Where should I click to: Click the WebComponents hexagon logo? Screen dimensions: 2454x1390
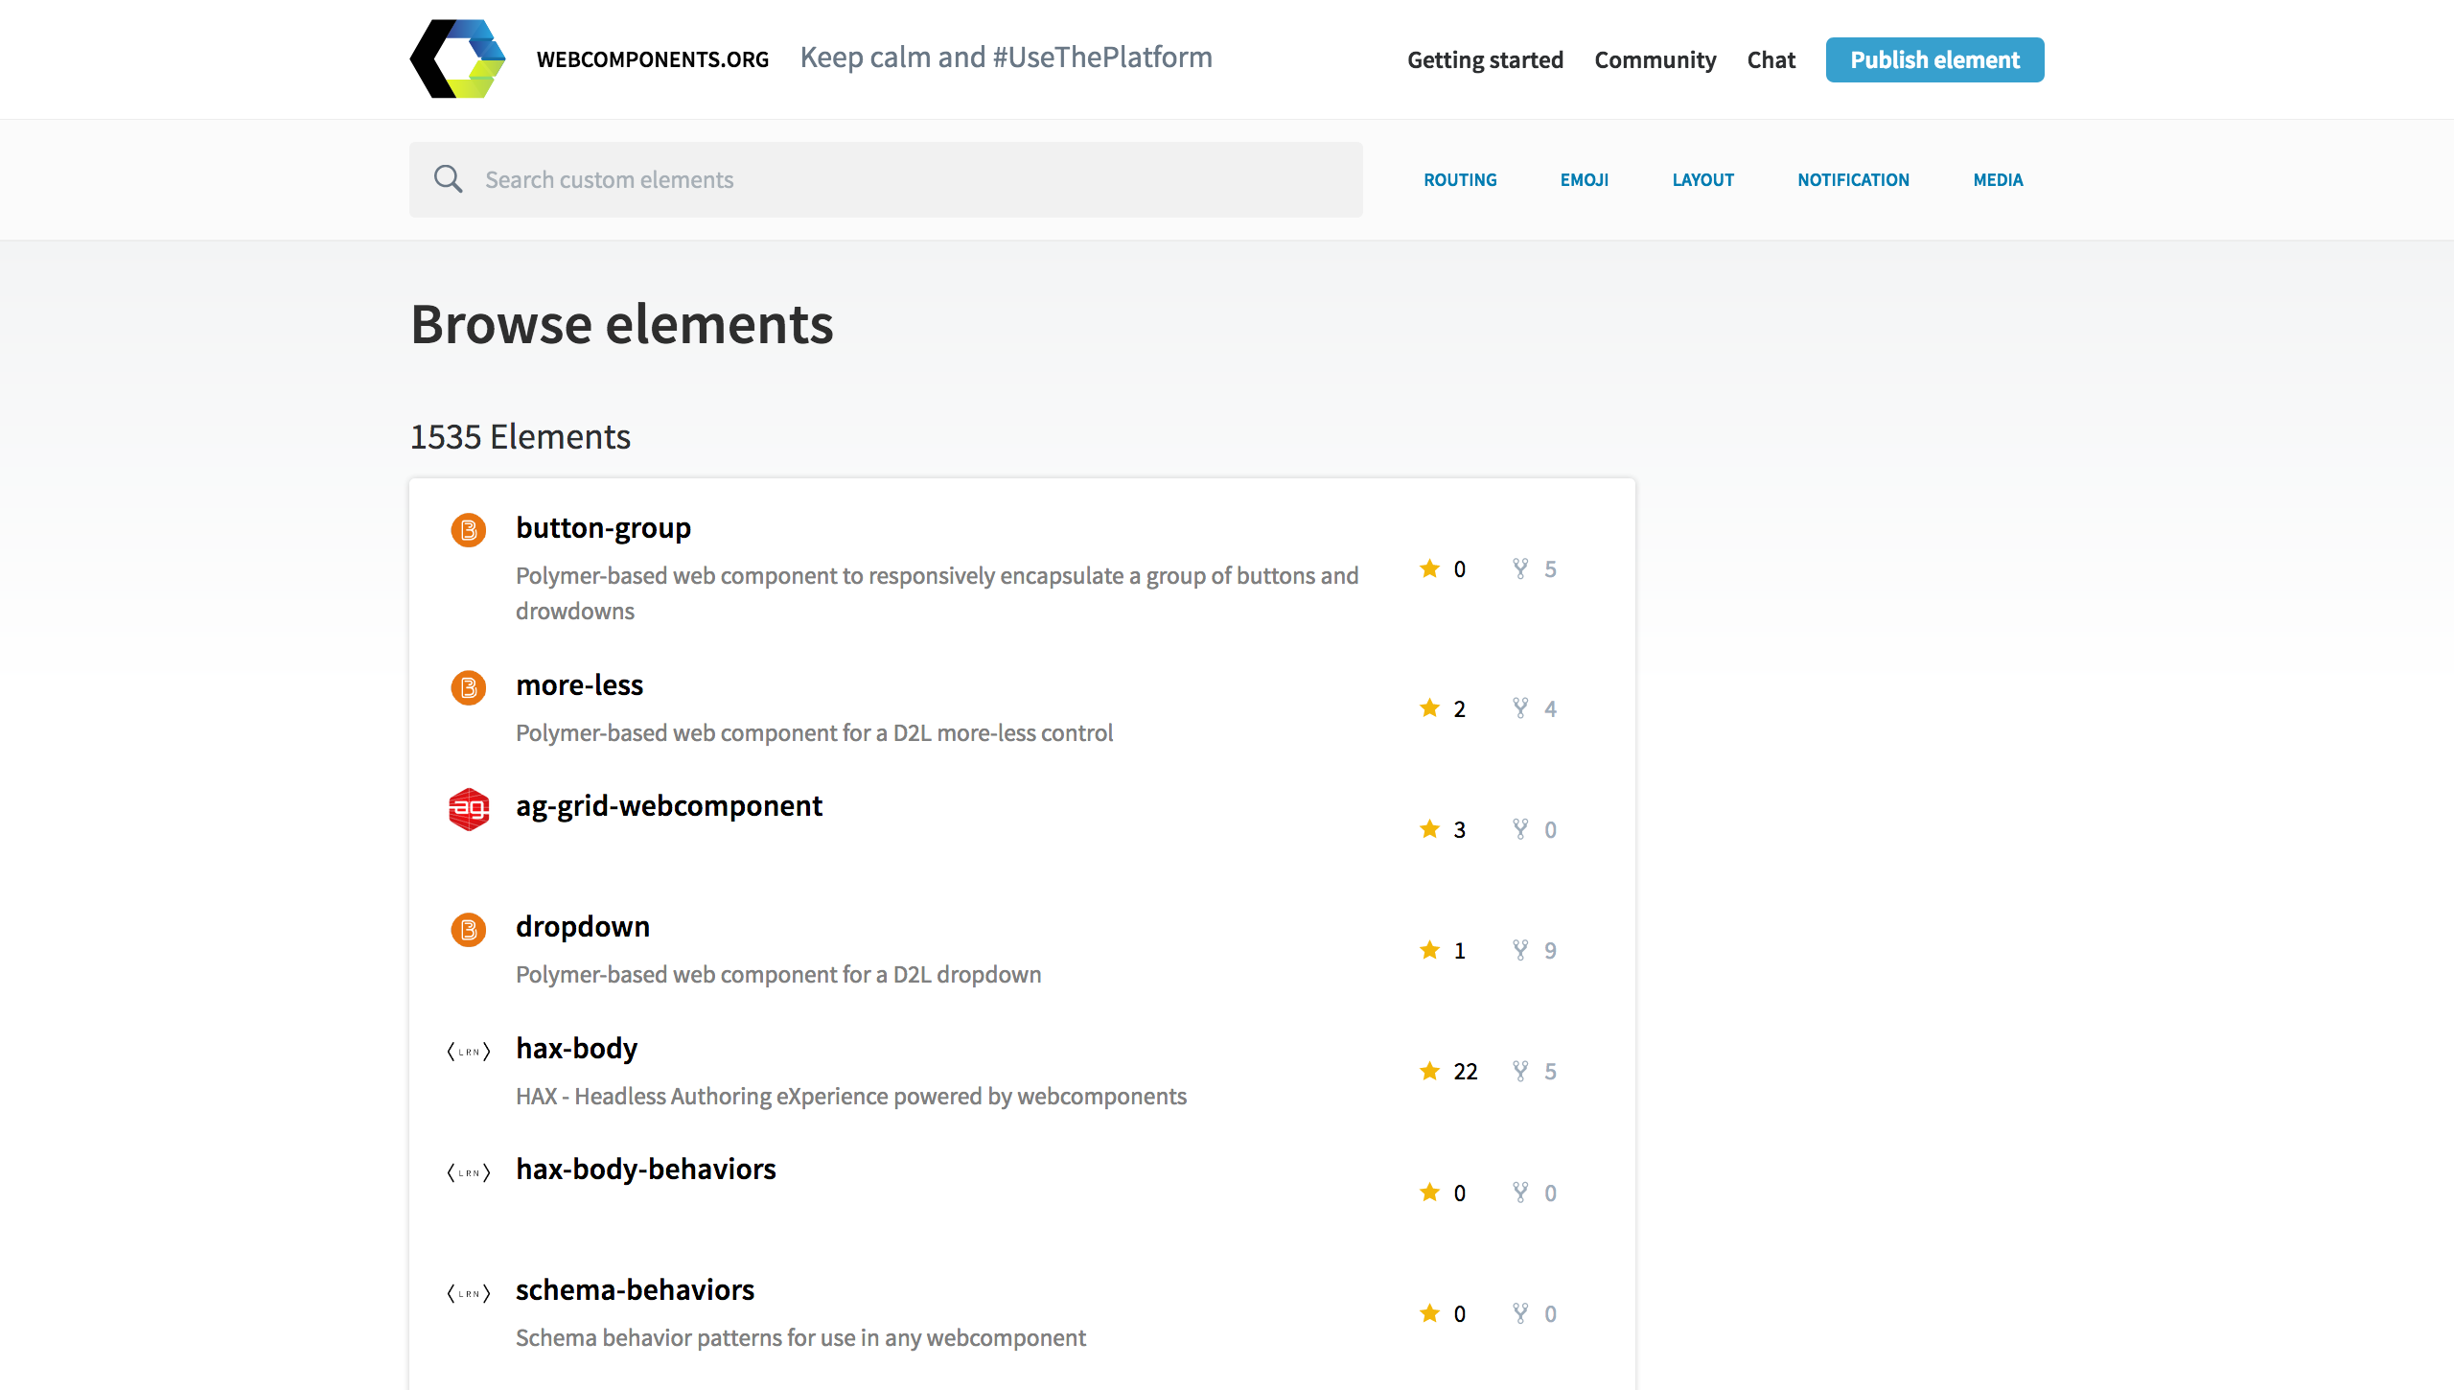(457, 58)
